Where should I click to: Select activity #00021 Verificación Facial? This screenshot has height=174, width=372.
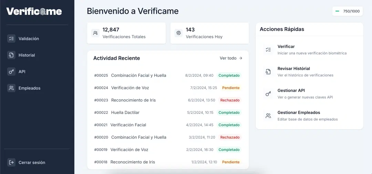(168, 125)
